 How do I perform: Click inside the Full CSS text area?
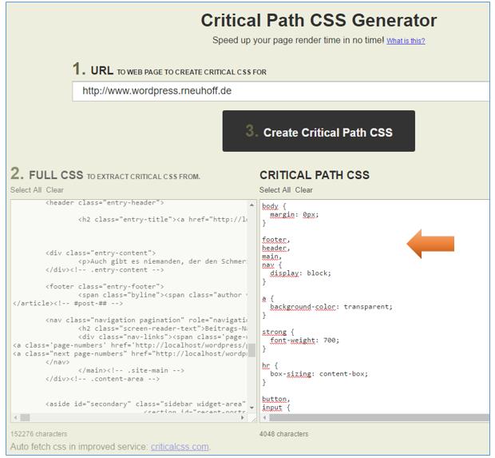[128, 304]
